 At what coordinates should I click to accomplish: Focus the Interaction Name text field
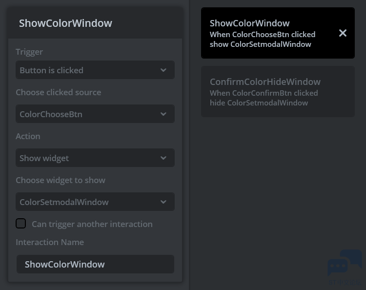pyautogui.click(x=95, y=264)
